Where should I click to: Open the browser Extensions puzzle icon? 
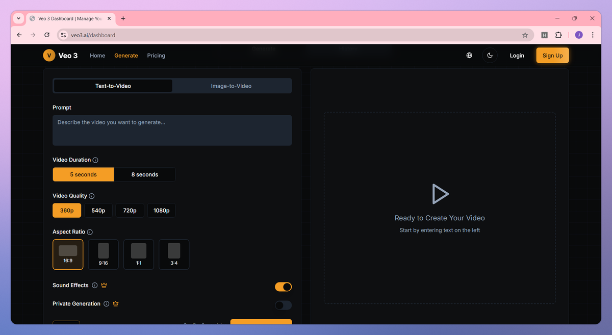click(x=558, y=35)
